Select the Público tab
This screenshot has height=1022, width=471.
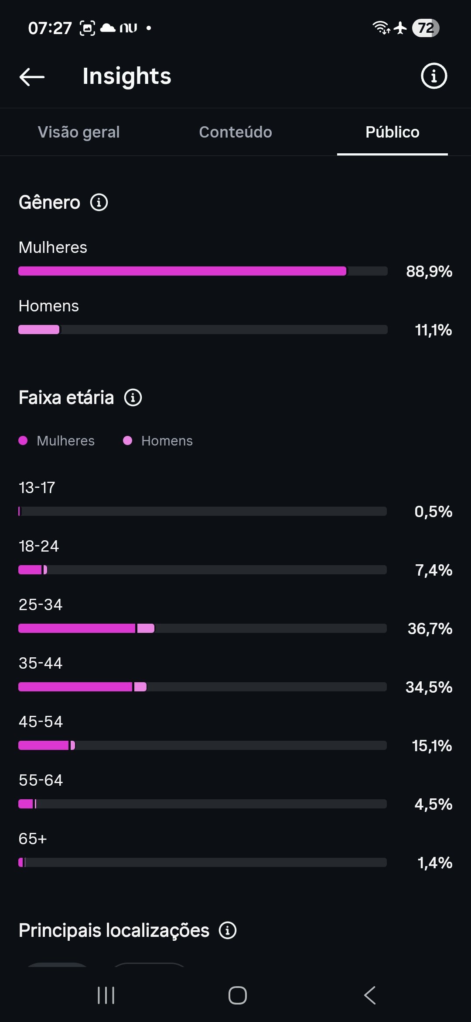pos(392,132)
